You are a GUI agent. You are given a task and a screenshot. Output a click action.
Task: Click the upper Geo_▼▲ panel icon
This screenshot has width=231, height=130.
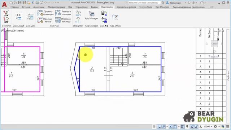point(104,13)
